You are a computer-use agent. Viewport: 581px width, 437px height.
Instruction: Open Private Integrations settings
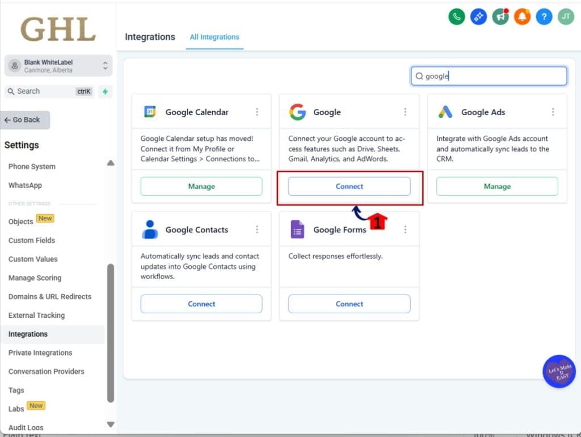coord(40,352)
